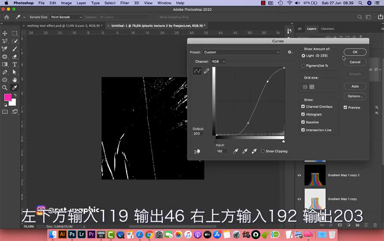The height and width of the screenshot is (241, 384).
Task: Toggle Channel Overlays checkbox
Action: 303,106
